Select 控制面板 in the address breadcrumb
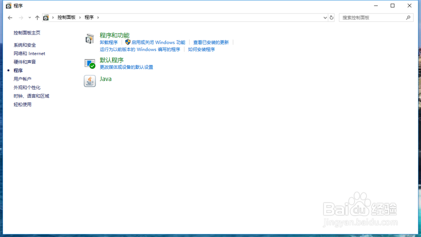 [x=67, y=17]
